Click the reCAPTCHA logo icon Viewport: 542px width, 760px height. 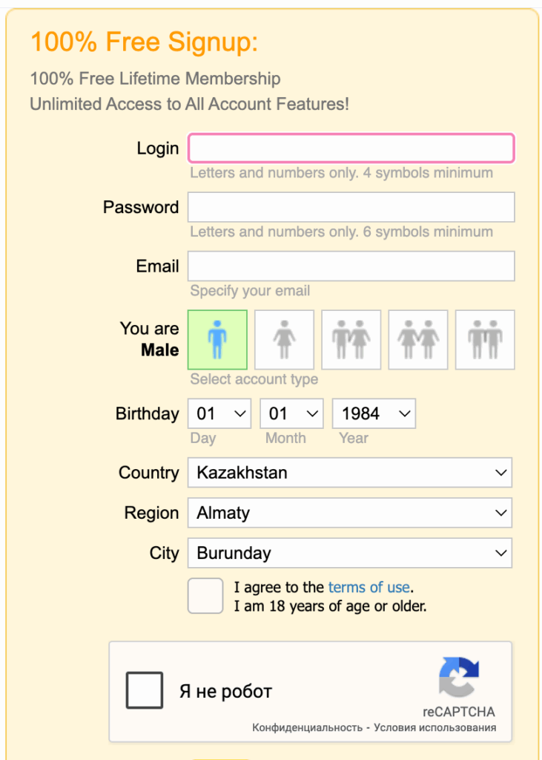(459, 677)
